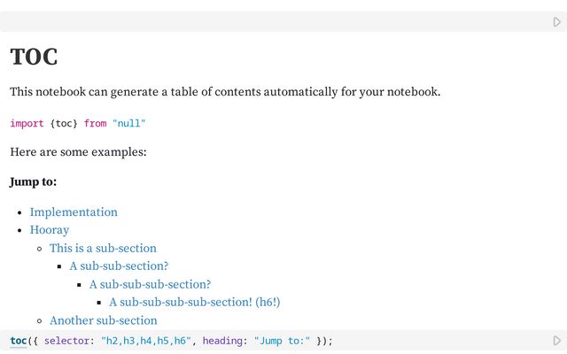Follow the "This is a sub-section" link
The image size is (567, 354).
(103, 249)
